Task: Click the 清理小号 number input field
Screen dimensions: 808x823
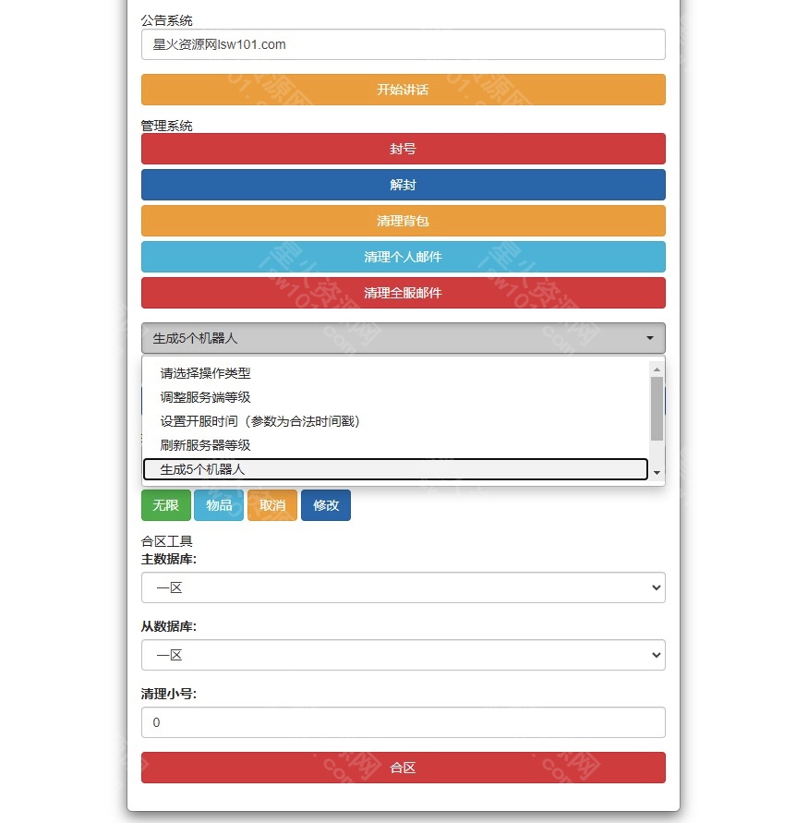Action: [x=402, y=722]
